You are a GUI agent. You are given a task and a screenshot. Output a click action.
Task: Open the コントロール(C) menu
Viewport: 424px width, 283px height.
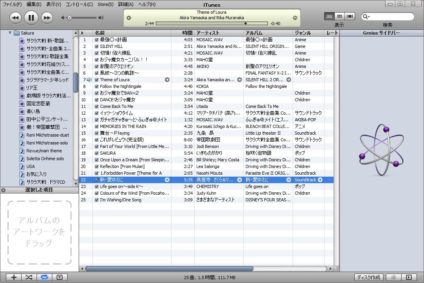[79, 4]
